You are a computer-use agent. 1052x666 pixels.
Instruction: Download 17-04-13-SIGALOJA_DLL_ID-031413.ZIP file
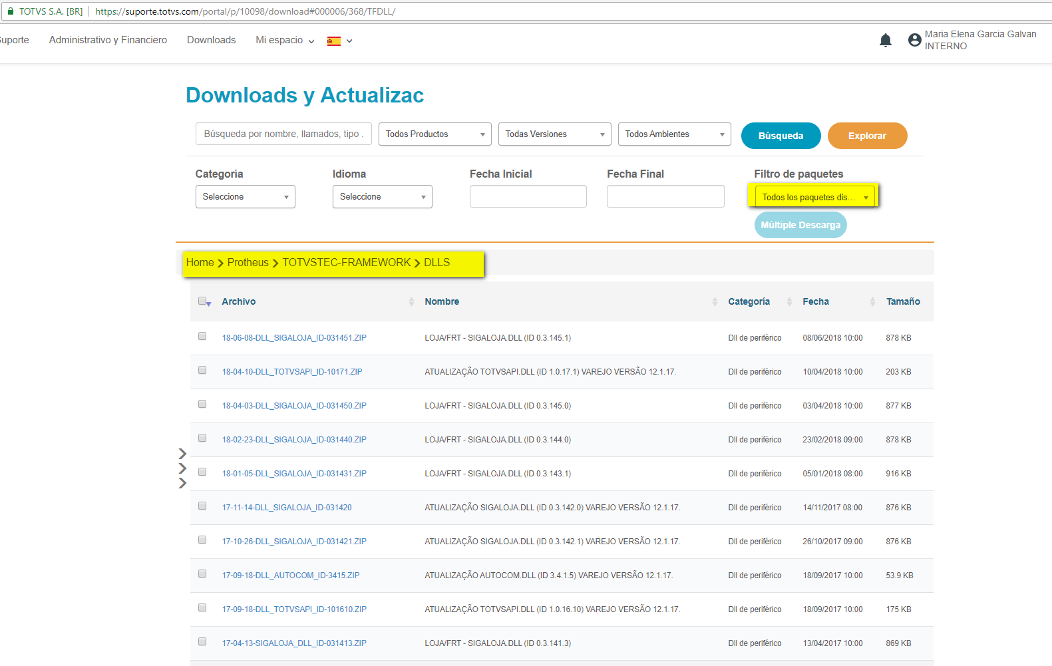pos(294,643)
